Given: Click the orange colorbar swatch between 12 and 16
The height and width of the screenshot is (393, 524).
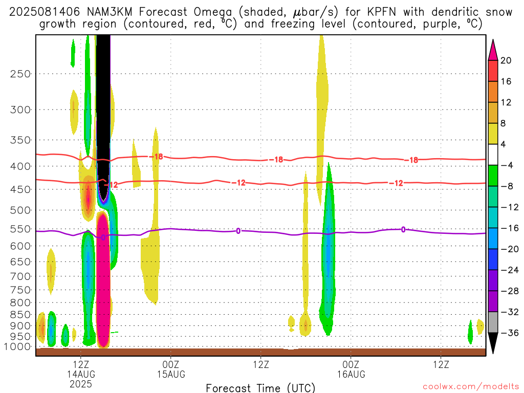Looking at the screenshot, I should coord(493,92).
